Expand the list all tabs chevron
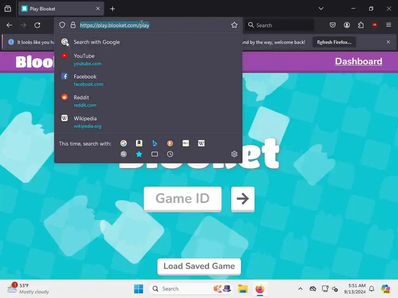 pyautogui.click(x=321, y=9)
